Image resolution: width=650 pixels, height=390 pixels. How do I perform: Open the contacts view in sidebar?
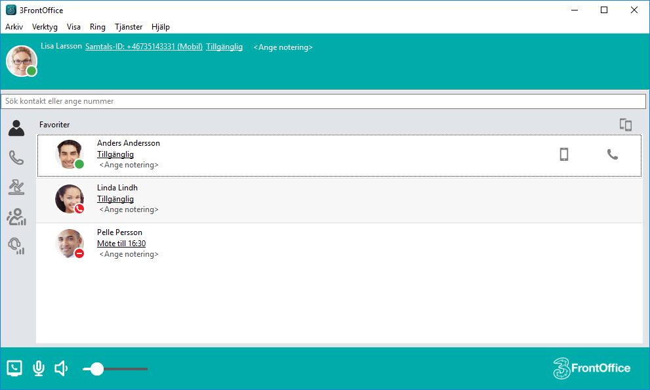coord(16,128)
